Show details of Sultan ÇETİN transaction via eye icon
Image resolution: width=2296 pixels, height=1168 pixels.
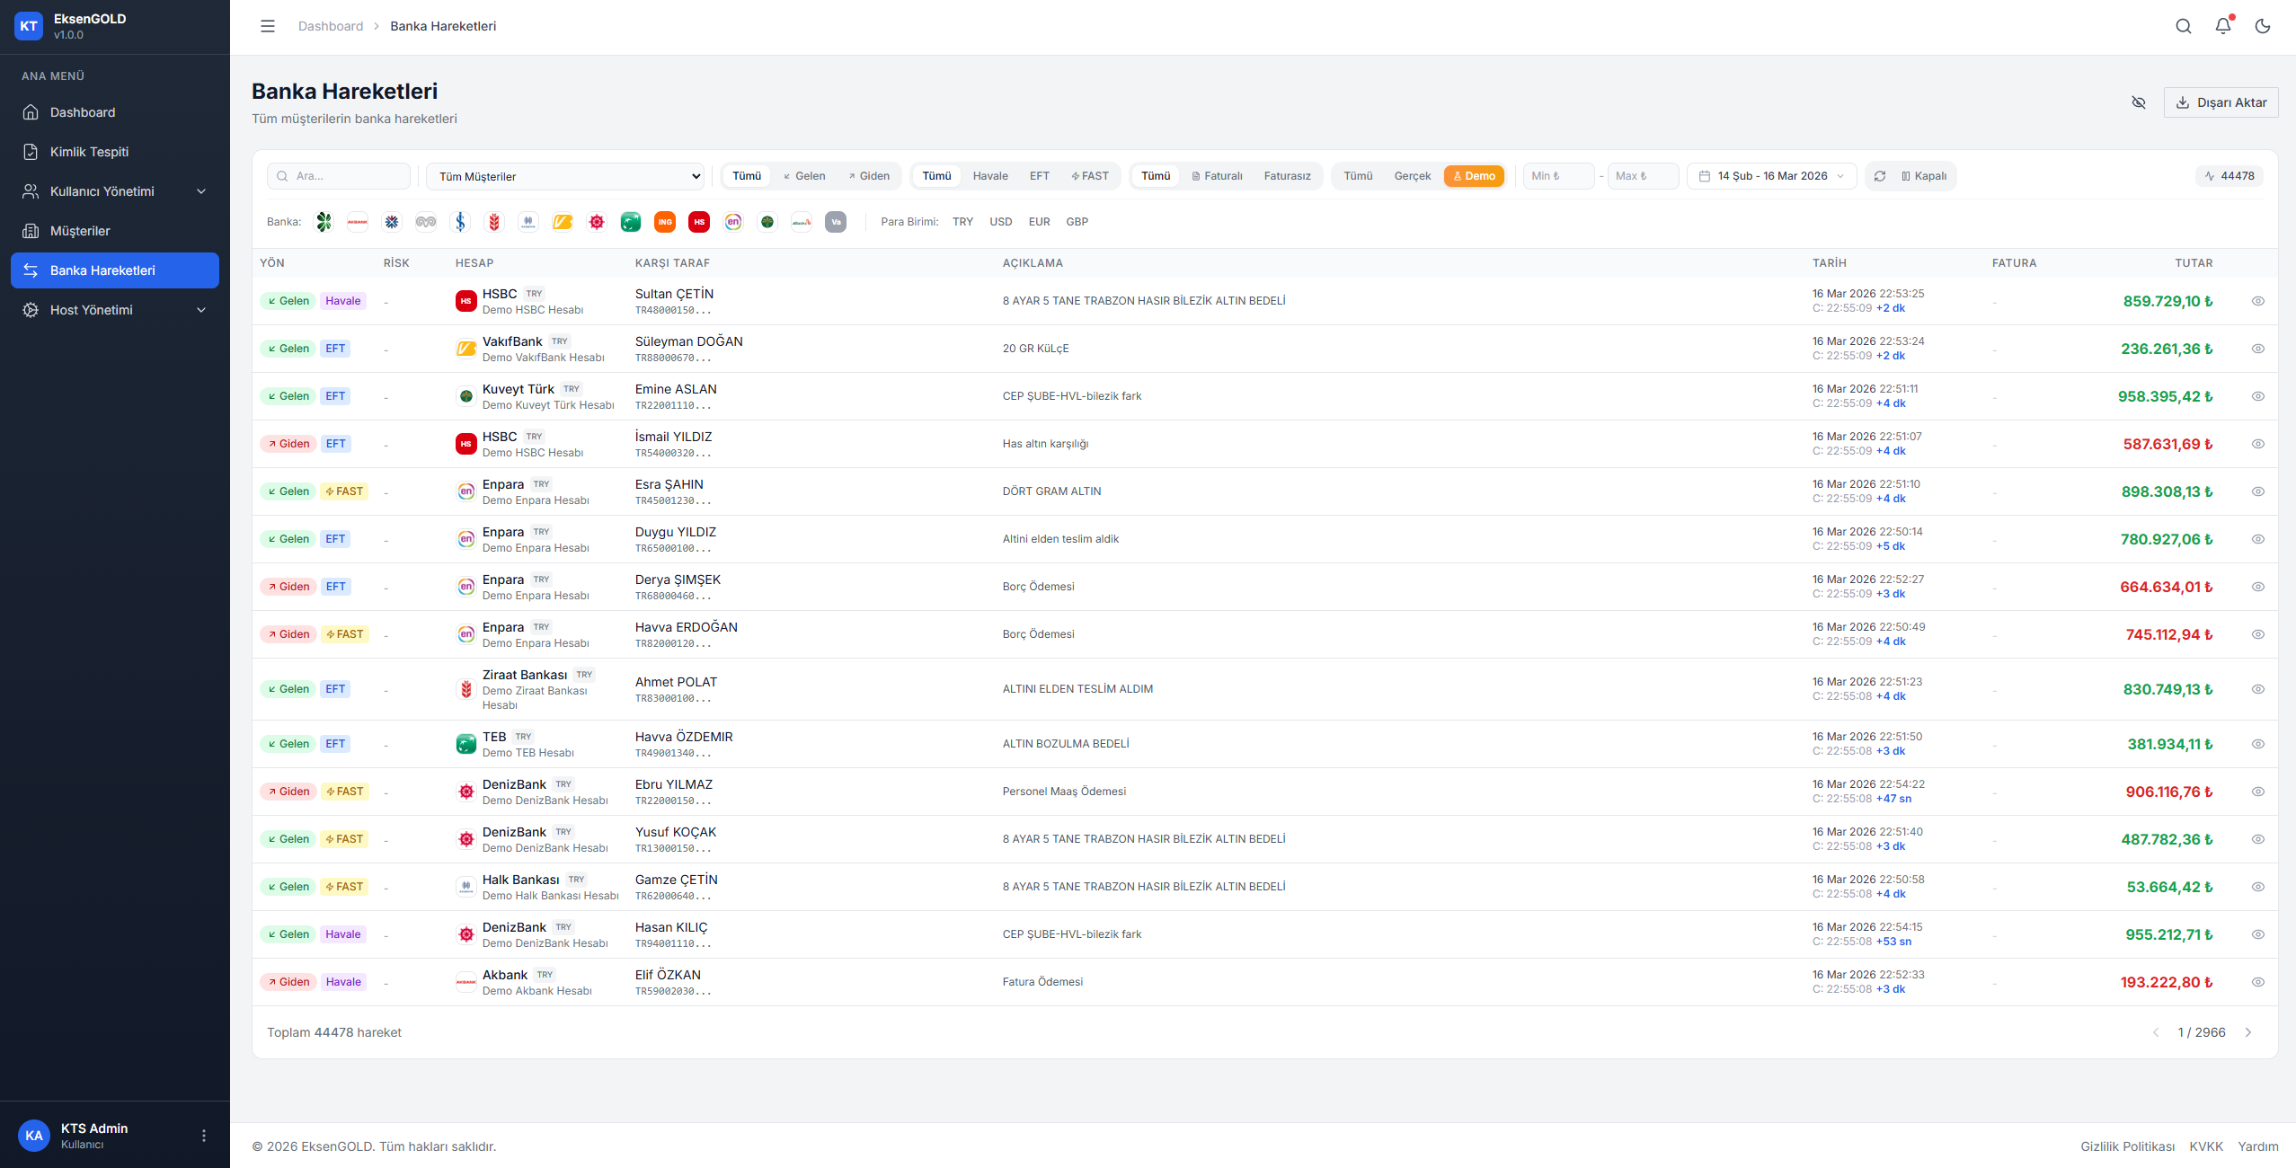(x=2259, y=301)
